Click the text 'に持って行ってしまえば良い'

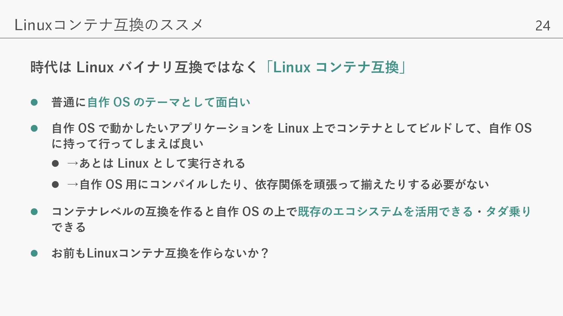coord(128,144)
